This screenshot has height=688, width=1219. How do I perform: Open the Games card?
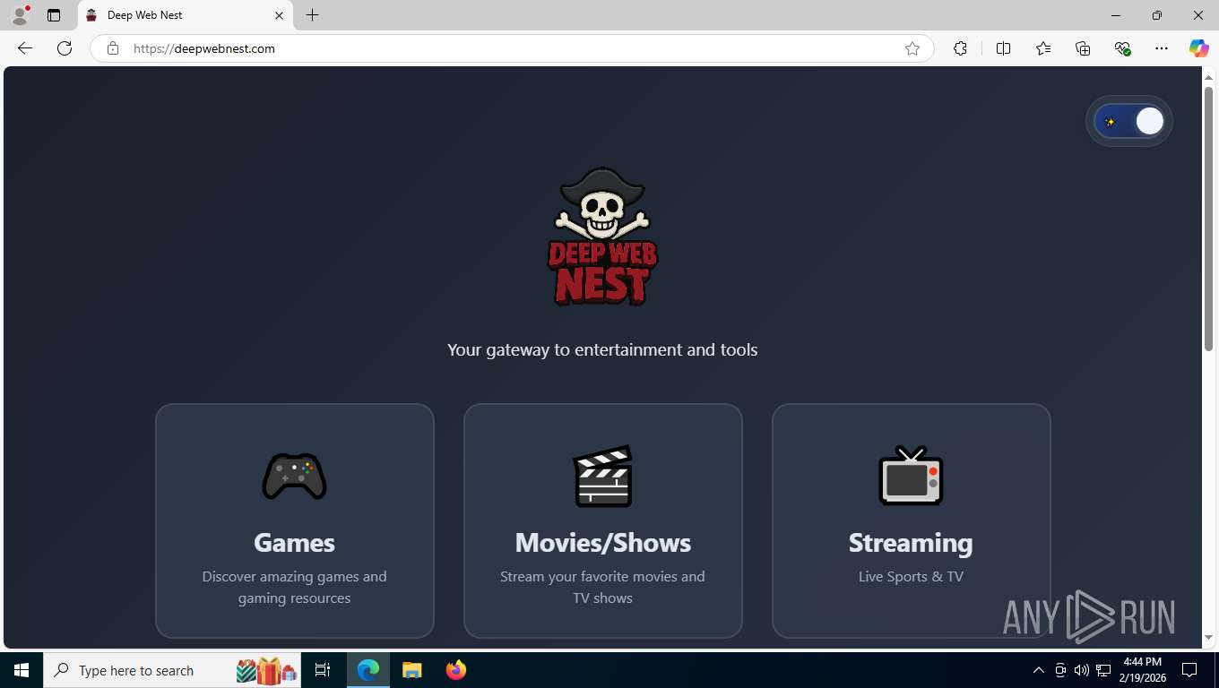pos(295,520)
